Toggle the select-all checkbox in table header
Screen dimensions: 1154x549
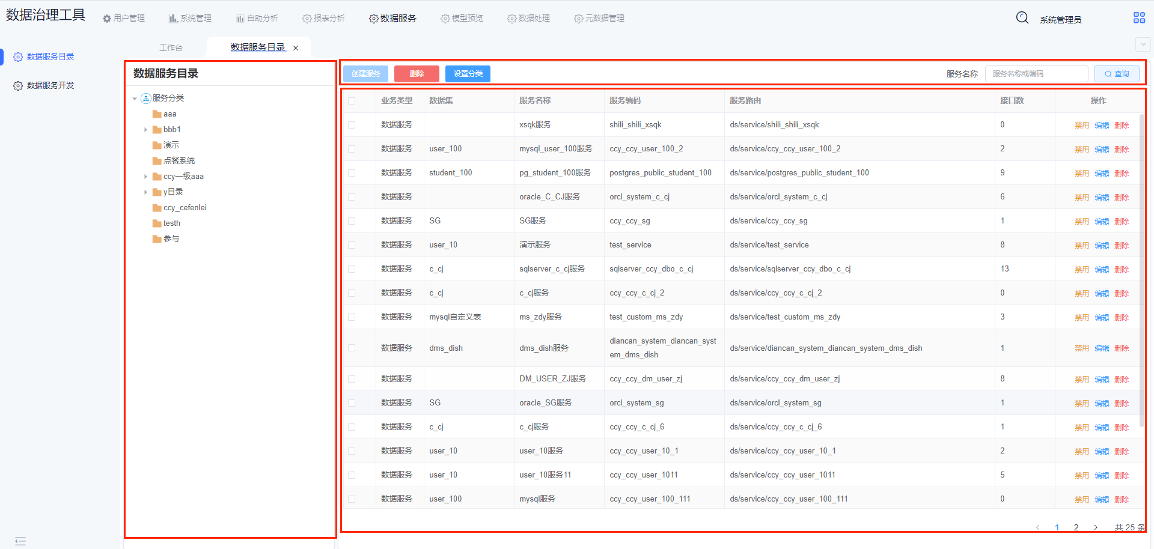352,101
